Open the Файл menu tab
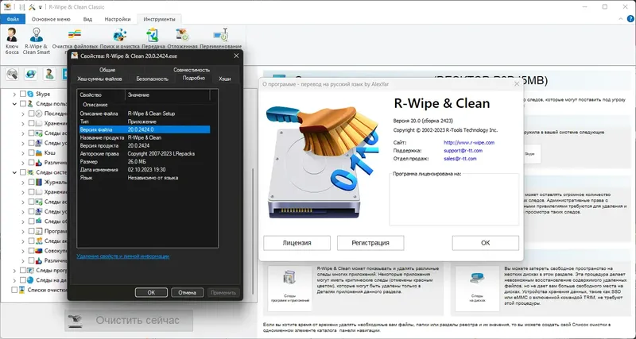 click(13, 19)
